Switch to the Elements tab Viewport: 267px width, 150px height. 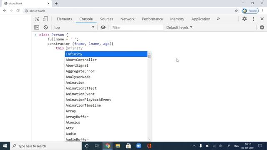click(64, 19)
